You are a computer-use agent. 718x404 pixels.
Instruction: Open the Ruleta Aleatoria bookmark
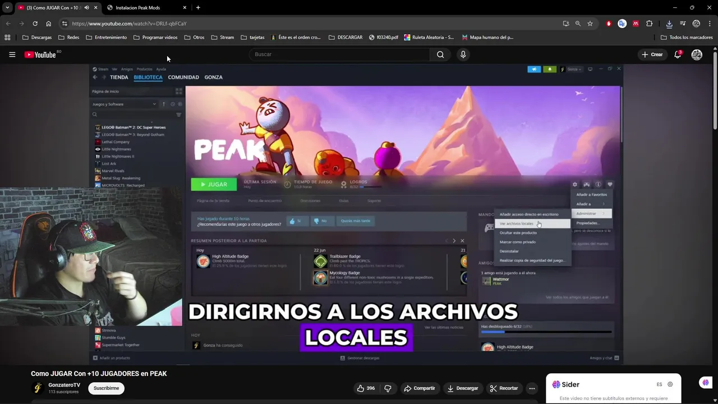coord(429,38)
